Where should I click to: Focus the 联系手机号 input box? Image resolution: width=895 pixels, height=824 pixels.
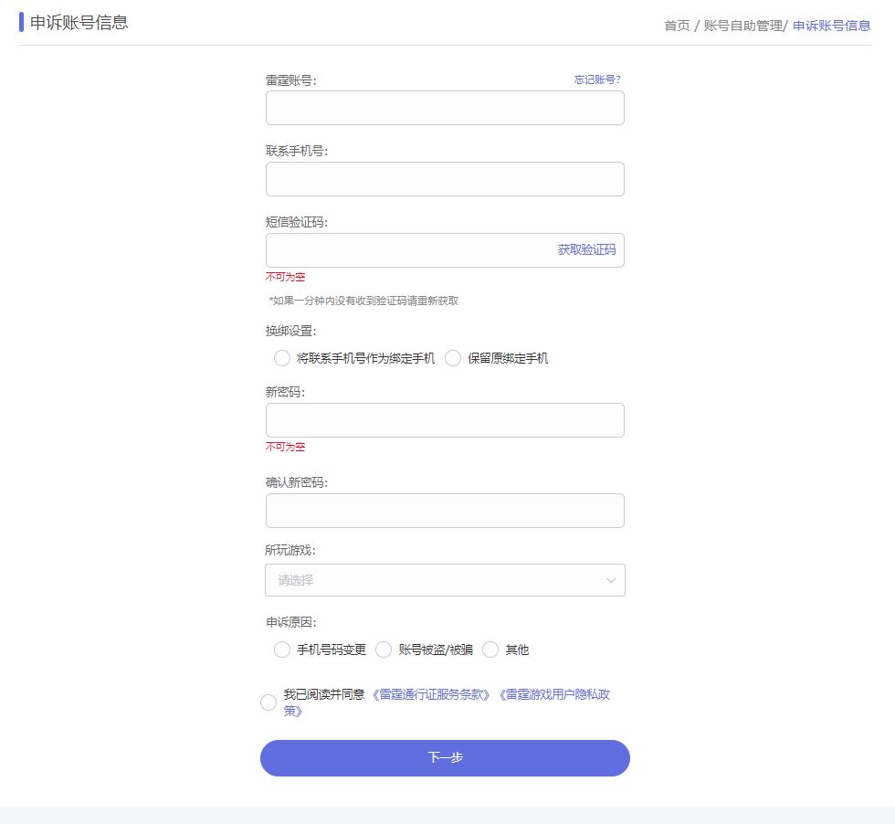(x=445, y=179)
